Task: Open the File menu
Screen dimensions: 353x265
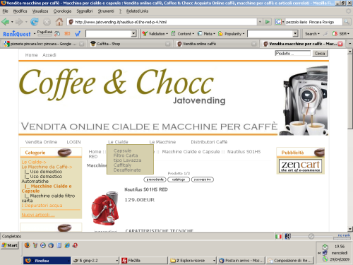Action: (x=5, y=11)
